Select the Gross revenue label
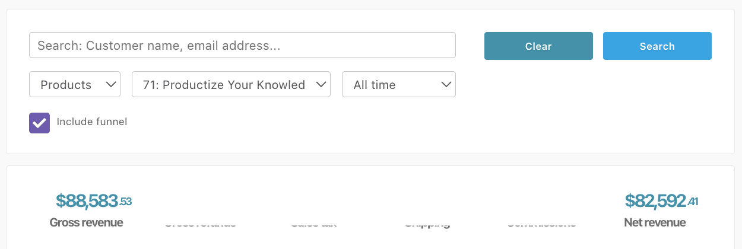The height and width of the screenshot is (249, 742). 87,223
